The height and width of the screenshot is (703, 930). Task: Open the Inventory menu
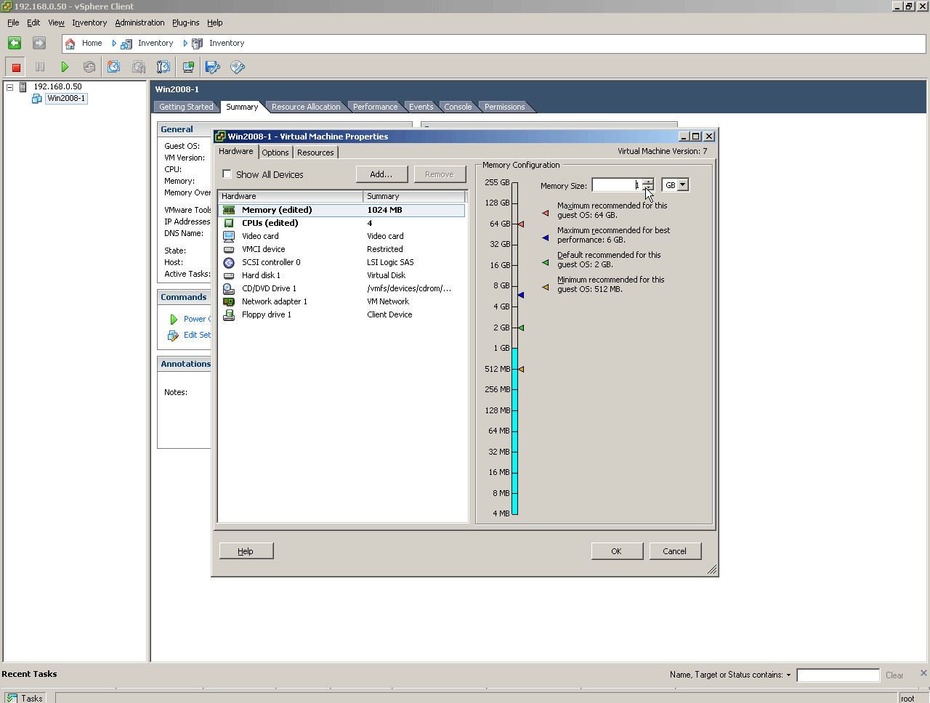pos(89,23)
